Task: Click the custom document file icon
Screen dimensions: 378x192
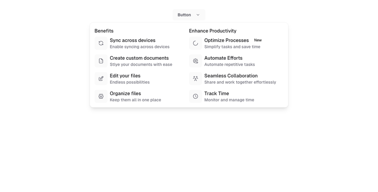Action: click(x=101, y=61)
